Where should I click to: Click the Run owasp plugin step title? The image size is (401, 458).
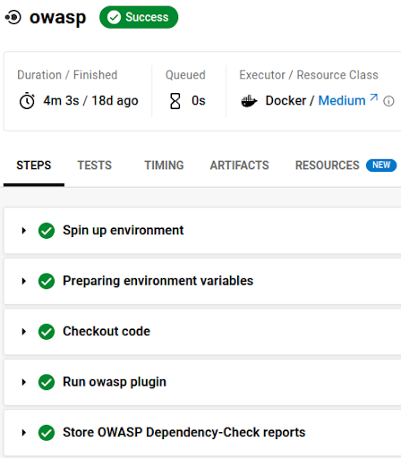point(115,382)
